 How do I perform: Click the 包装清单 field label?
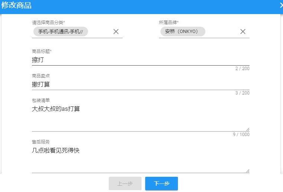pyautogui.click(x=41, y=100)
